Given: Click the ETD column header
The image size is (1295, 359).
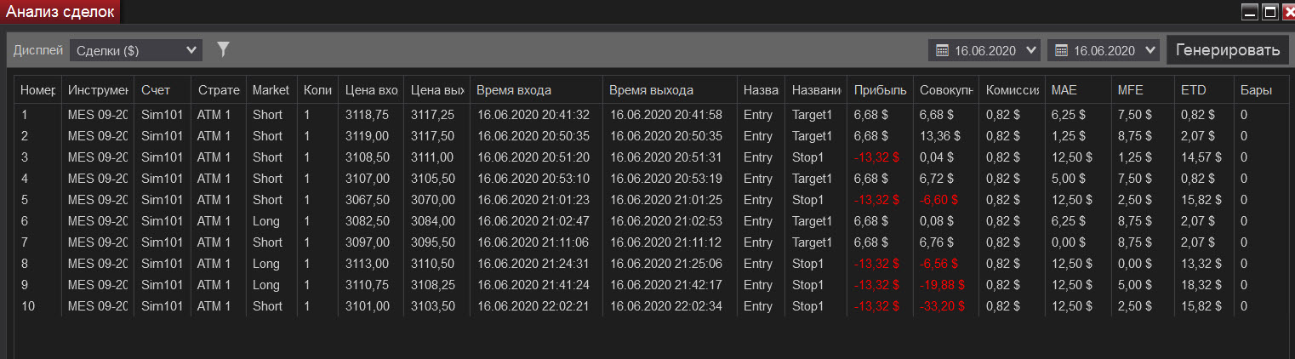Looking at the screenshot, I should pyautogui.click(x=1203, y=90).
